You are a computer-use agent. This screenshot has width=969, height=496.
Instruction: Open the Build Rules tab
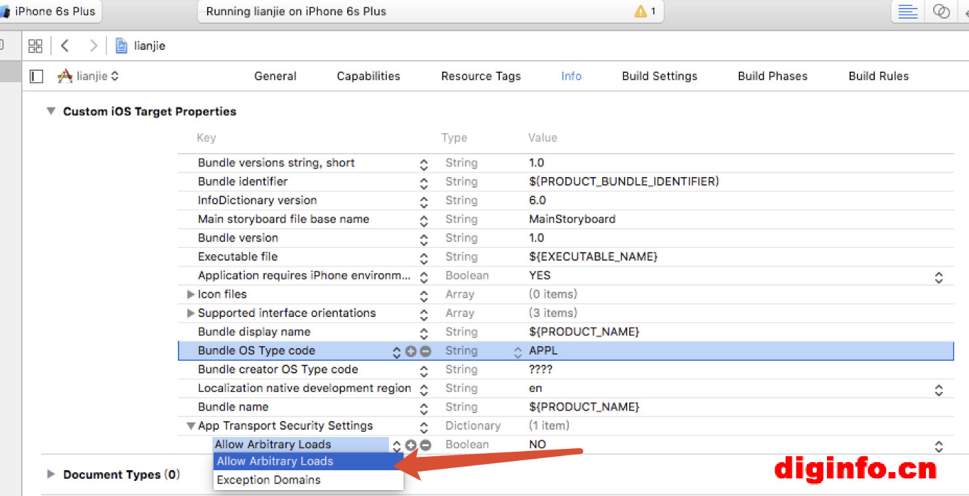(879, 76)
